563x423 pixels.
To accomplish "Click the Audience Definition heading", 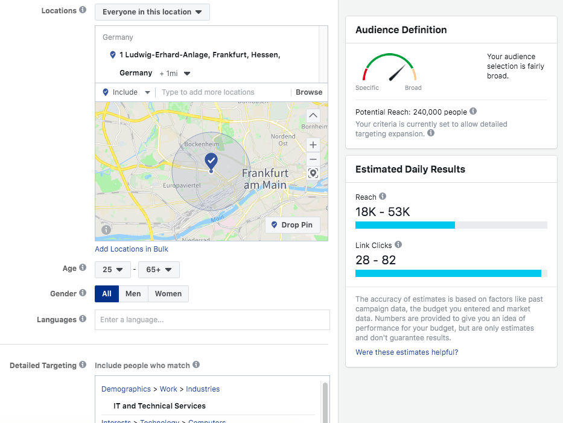I will (x=401, y=30).
